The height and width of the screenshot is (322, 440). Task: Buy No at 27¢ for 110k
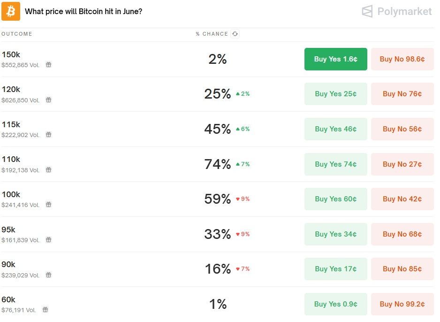click(402, 164)
